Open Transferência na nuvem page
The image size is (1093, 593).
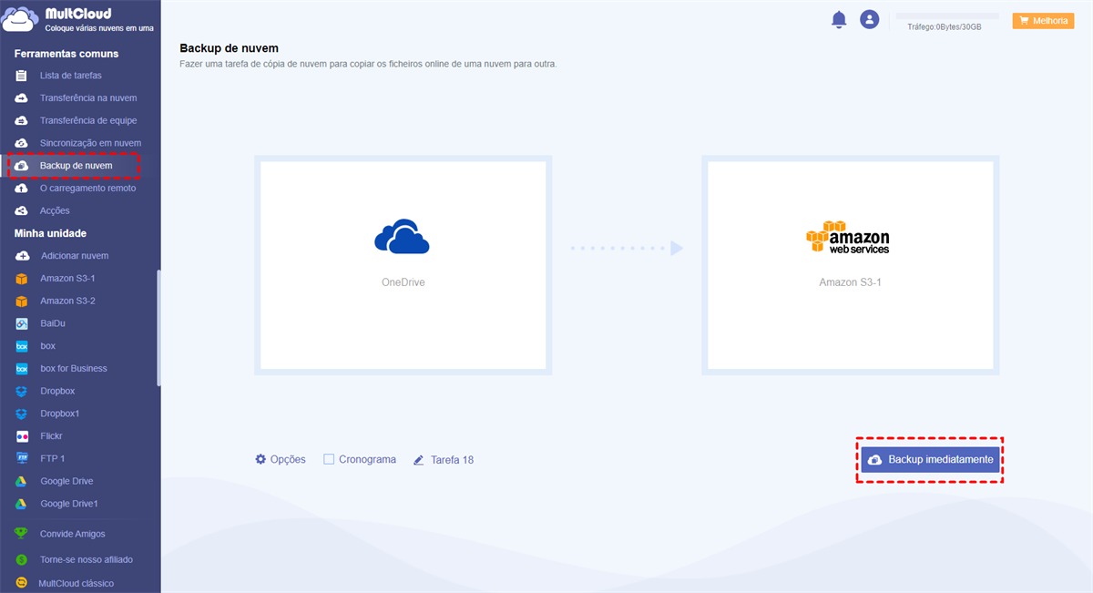(x=88, y=97)
